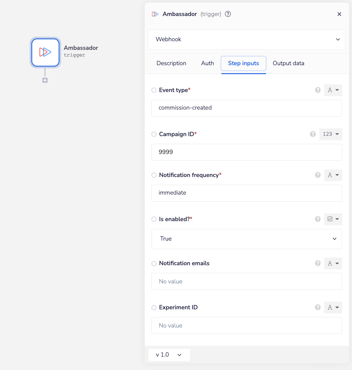Viewport: 352px width, 370px height.
Task: Select the radio circle beside Notification frequency
Action: coord(154,175)
